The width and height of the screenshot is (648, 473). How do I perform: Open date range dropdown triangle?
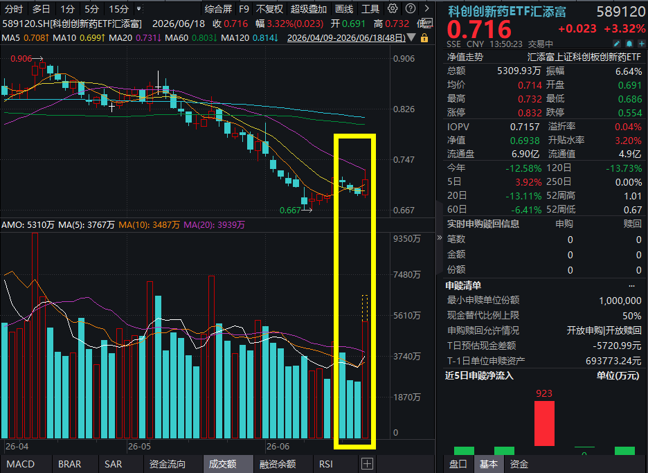tap(412, 38)
